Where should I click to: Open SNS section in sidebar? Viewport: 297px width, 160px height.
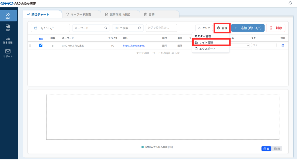click(8, 28)
